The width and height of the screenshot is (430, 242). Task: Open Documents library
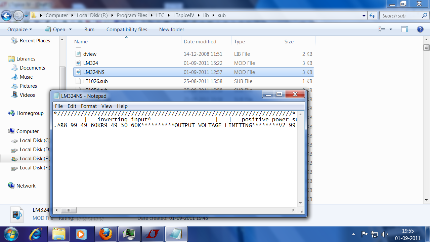click(x=32, y=68)
